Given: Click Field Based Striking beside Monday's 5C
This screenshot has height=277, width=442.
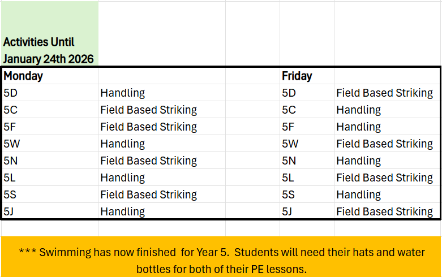Looking at the screenshot, I should tap(149, 110).
